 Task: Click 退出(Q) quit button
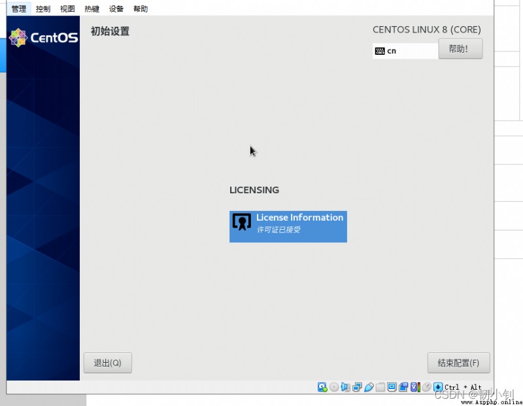coord(108,363)
